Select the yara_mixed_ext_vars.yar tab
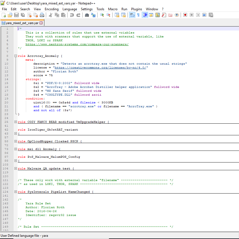Screen dimensions: 239x239 point(20,23)
